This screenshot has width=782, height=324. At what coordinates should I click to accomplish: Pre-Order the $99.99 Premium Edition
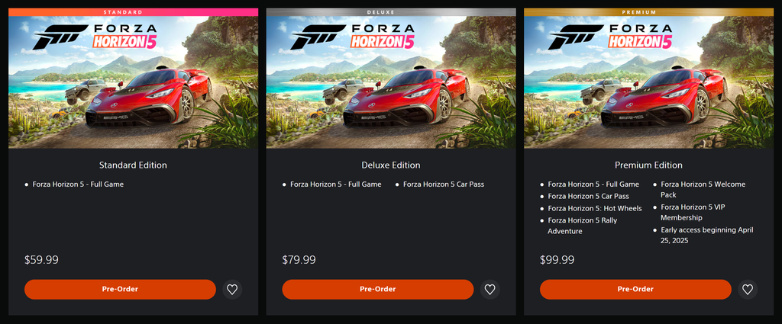635,290
